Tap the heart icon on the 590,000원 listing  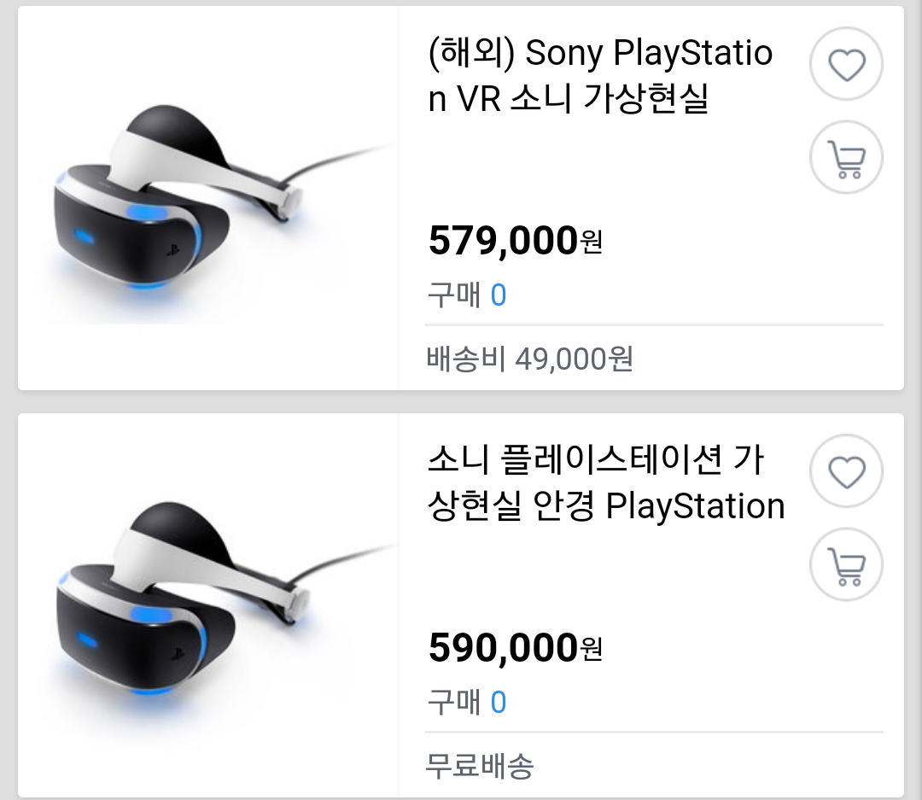click(847, 472)
